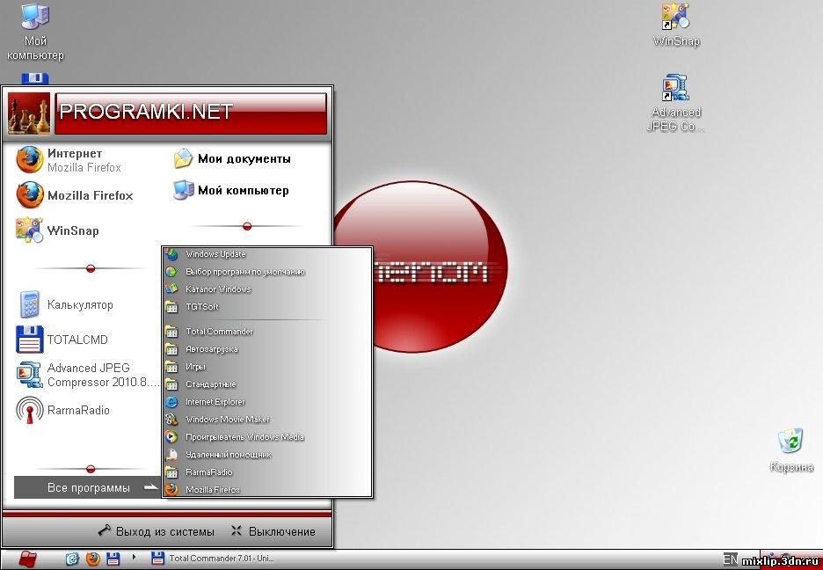Click the EN language indicator in tray
The width and height of the screenshot is (823, 570).
(730, 559)
